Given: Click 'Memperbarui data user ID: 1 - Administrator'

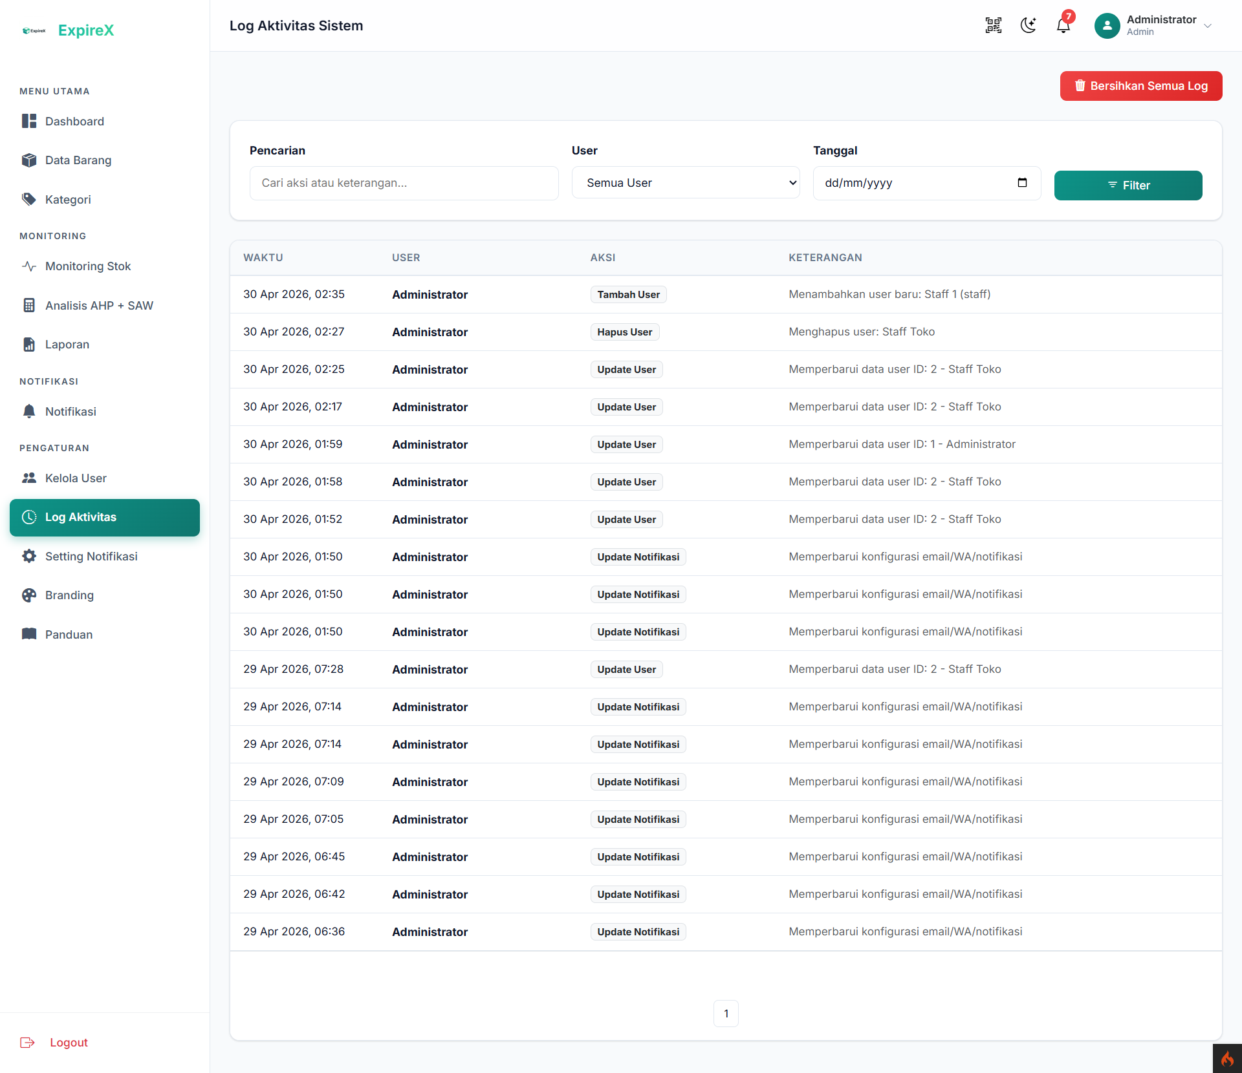Looking at the screenshot, I should [902, 444].
